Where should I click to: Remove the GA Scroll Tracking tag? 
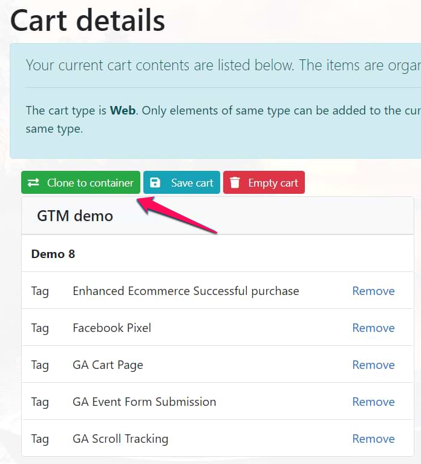pos(373,439)
